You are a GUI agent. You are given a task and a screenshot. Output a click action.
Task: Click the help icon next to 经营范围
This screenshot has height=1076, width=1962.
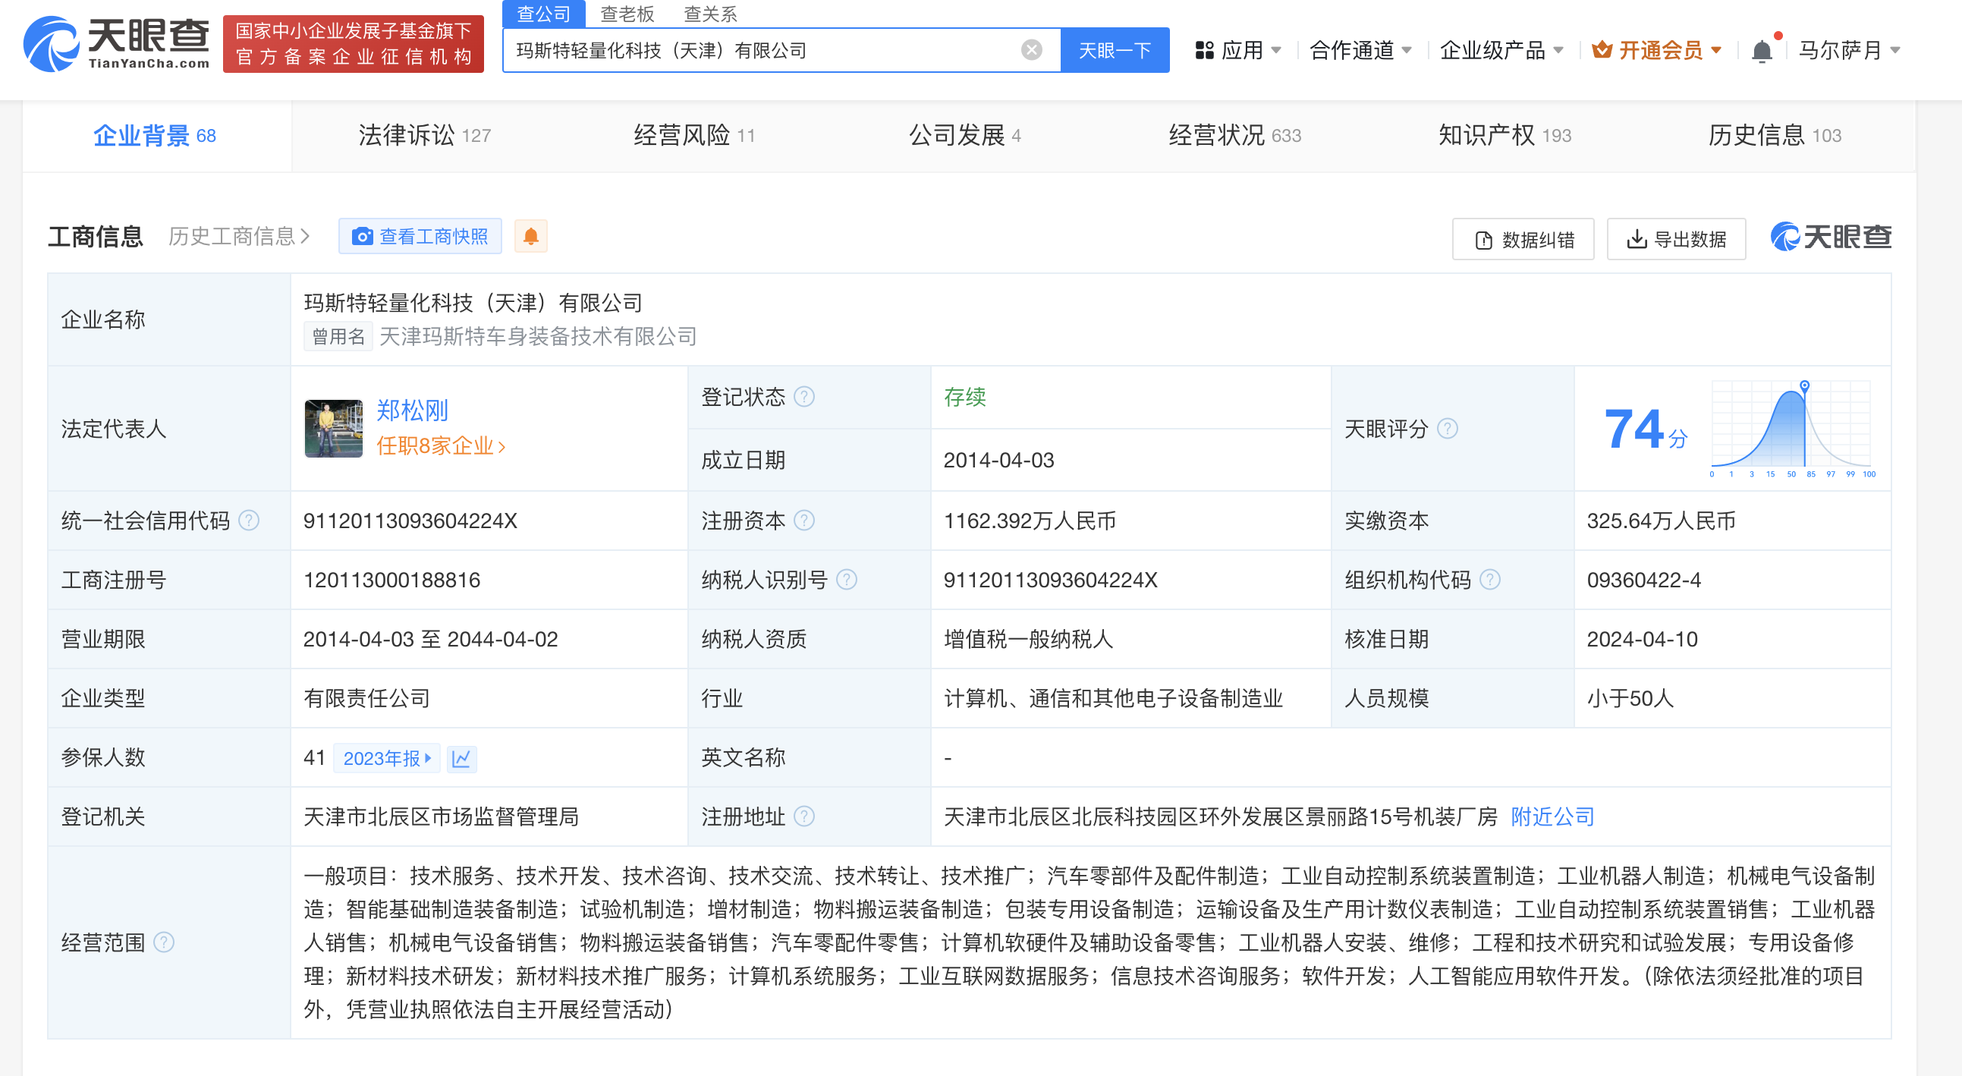pyautogui.click(x=164, y=942)
